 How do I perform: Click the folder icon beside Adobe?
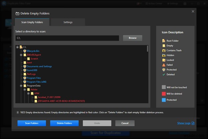28,90
